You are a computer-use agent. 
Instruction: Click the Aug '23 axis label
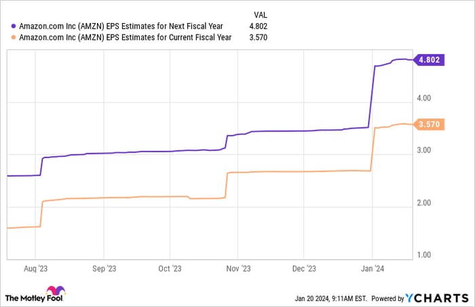pyautogui.click(x=35, y=267)
